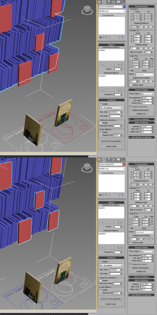Open Motion tab in Corona Scatter002 panel
This screenshot has height=315, width=157.
coord(114,160)
